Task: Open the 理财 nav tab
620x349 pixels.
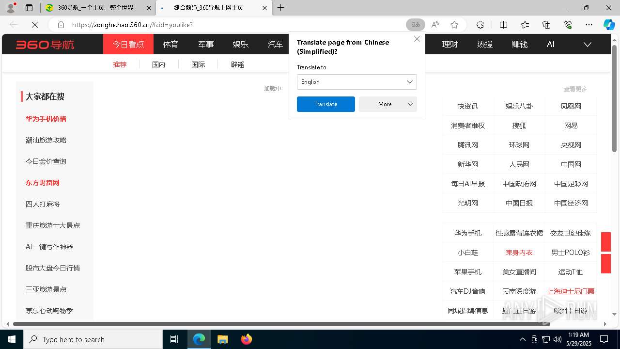Action: tap(450, 45)
